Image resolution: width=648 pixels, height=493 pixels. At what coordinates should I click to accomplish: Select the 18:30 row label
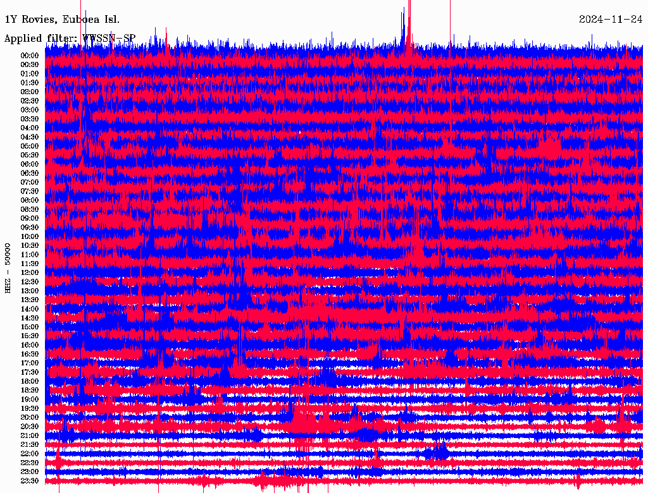30,390
